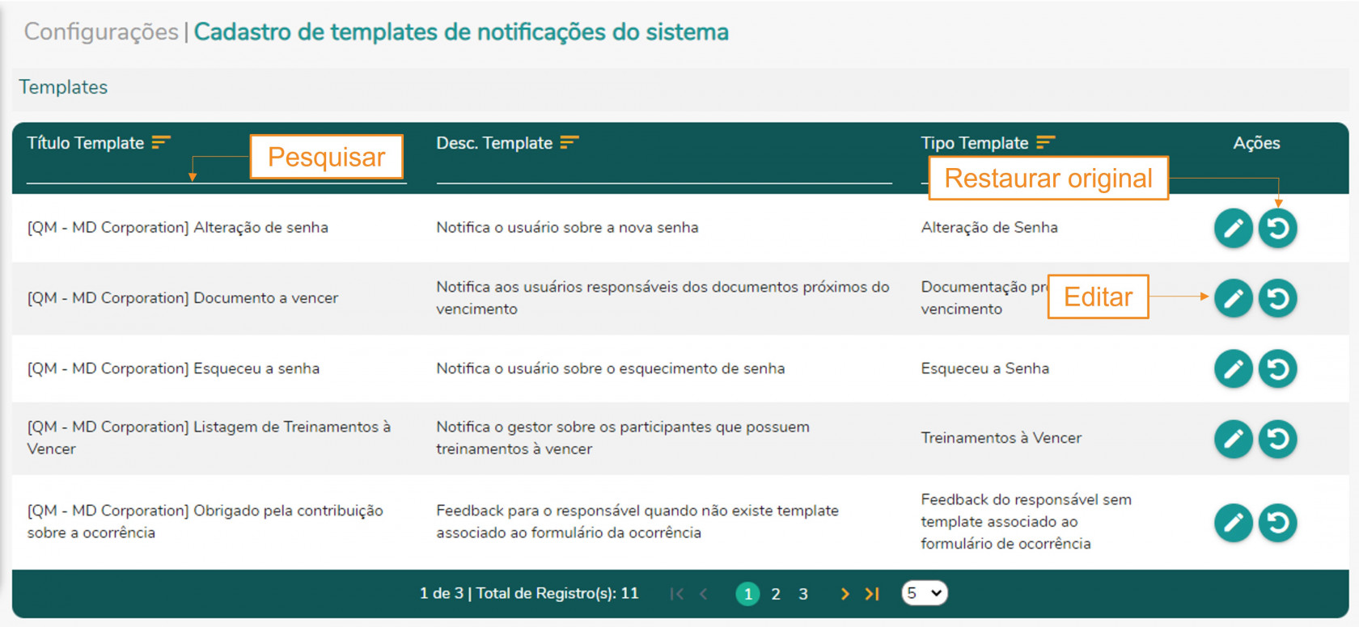Click 'Feedback do responsável sem template associado' type cell
Viewport: 1359px width, 627px height.
(x=1026, y=522)
